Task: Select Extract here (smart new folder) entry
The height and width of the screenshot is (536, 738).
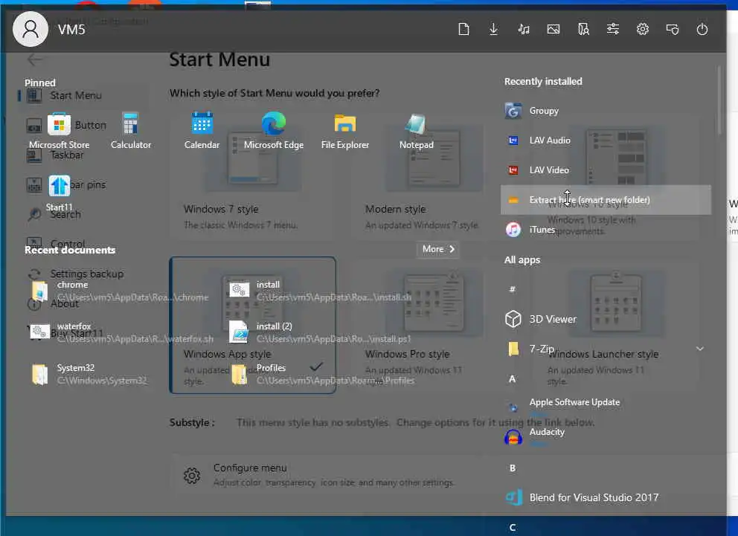Action: point(606,200)
